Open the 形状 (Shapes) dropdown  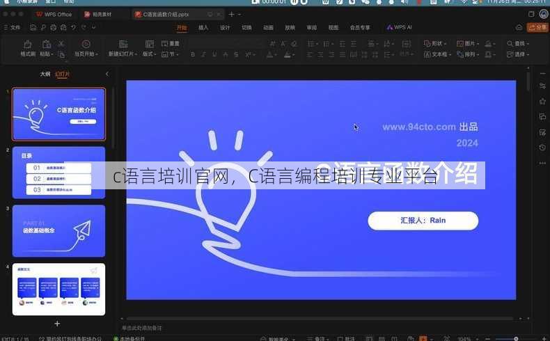435,43
